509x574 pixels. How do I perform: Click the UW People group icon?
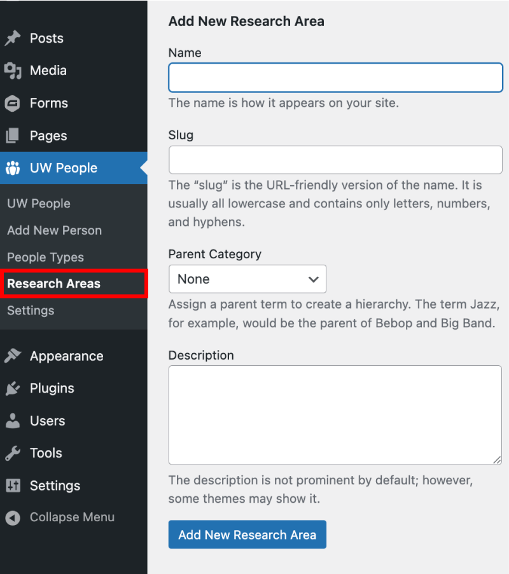pyautogui.click(x=13, y=168)
